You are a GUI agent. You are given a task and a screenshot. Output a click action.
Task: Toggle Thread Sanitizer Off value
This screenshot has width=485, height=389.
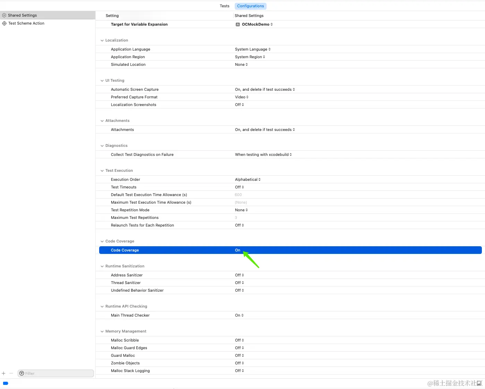coord(240,283)
